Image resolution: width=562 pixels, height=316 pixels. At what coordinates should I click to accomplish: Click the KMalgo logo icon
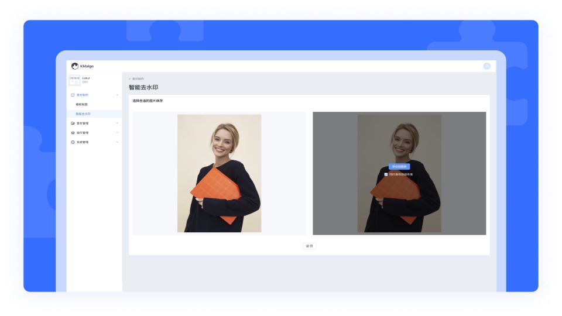click(75, 66)
